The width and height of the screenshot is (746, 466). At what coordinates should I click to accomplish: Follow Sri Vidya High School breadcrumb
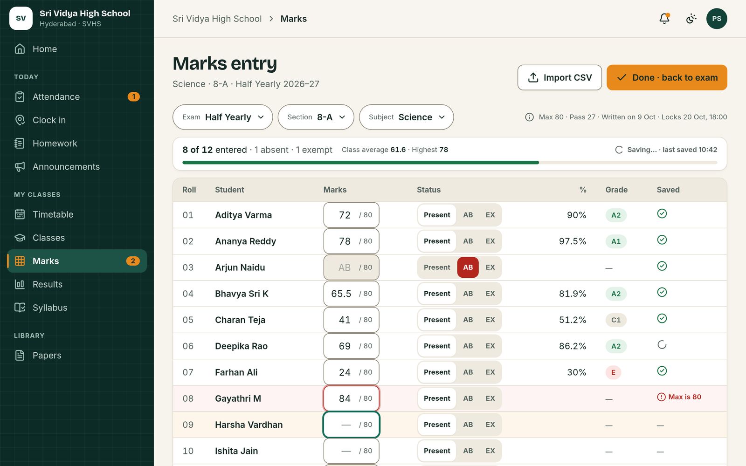217,19
